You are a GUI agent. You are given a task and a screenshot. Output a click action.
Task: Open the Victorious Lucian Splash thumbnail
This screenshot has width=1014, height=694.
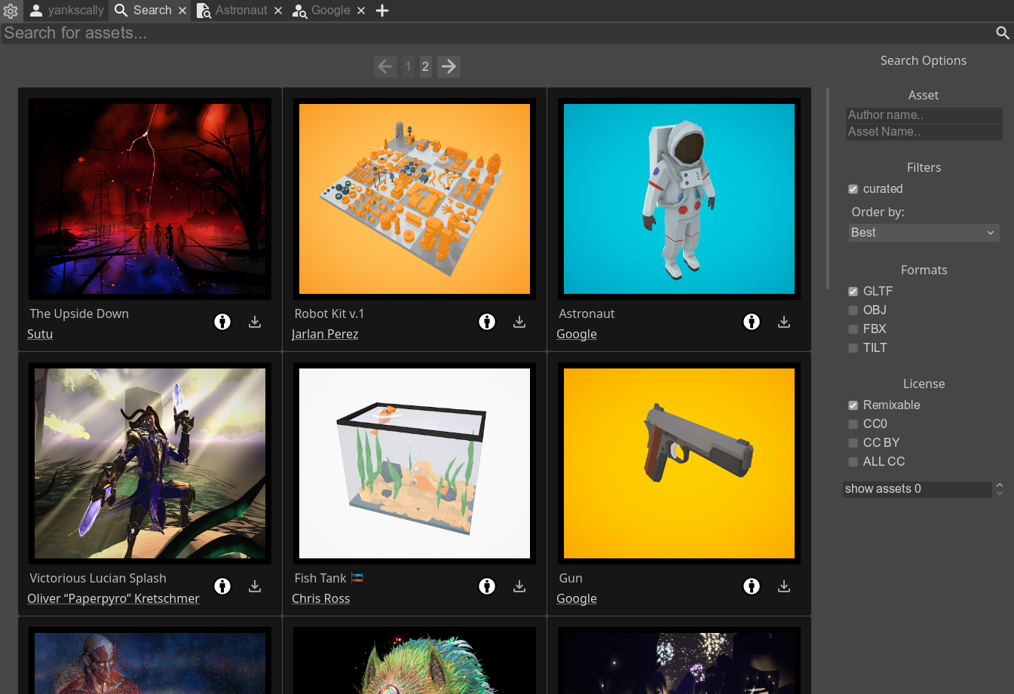pos(150,463)
